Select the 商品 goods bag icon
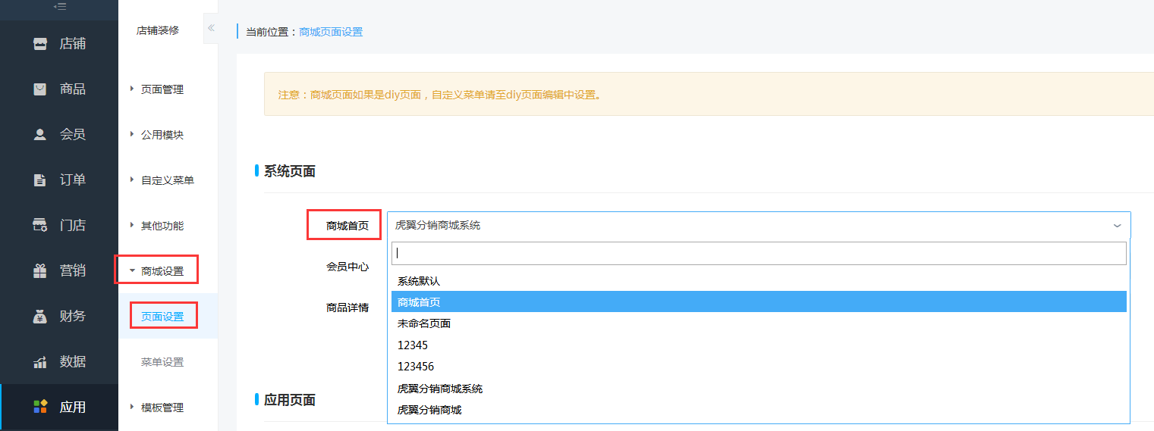1154x431 pixels. pos(40,89)
